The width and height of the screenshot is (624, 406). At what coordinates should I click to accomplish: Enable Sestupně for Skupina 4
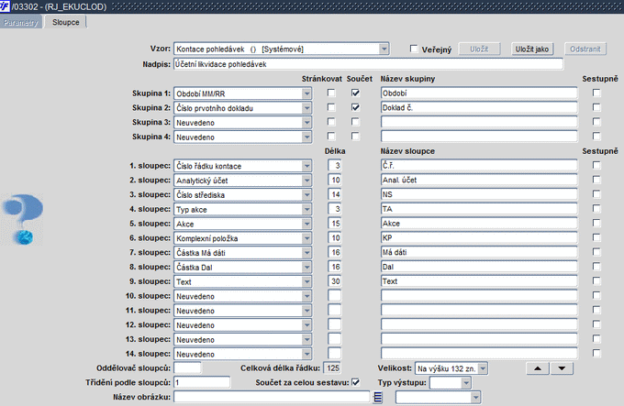(596, 137)
